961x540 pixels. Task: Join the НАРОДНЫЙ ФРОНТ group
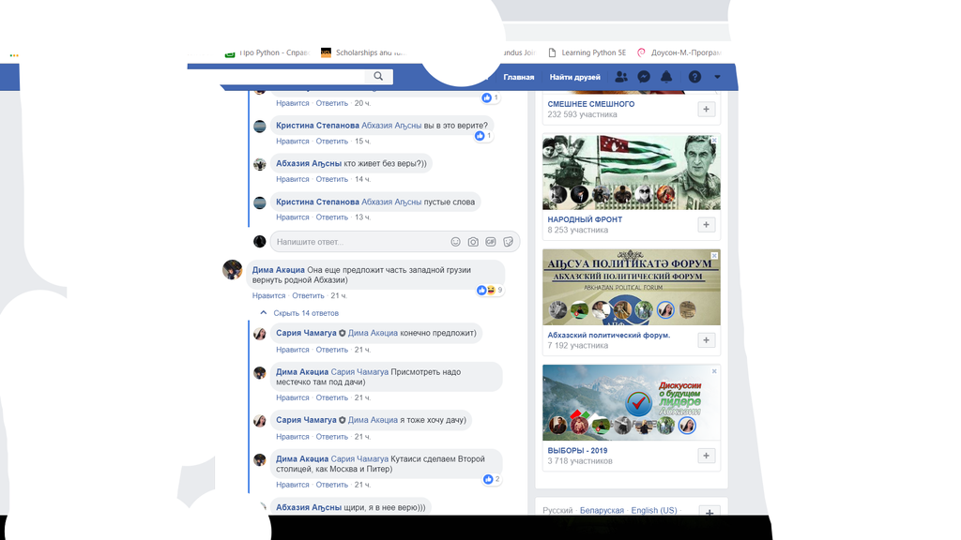click(x=706, y=224)
